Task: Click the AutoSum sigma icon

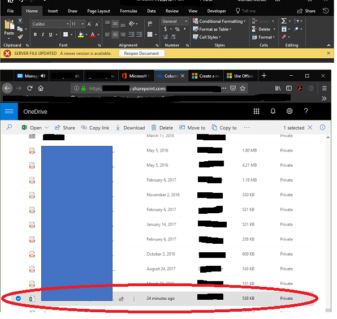Action: point(284,21)
